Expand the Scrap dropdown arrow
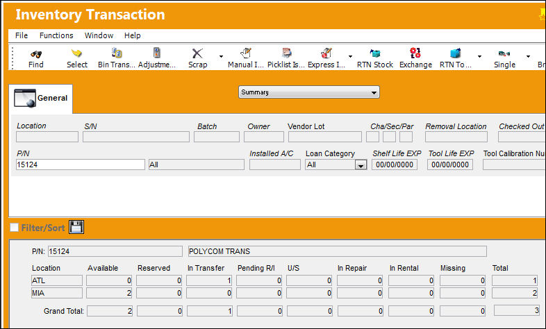This screenshot has width=546, height=329. [221, 56]
